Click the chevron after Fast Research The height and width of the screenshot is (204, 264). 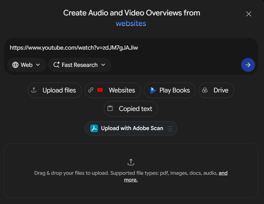pos(103,65)
